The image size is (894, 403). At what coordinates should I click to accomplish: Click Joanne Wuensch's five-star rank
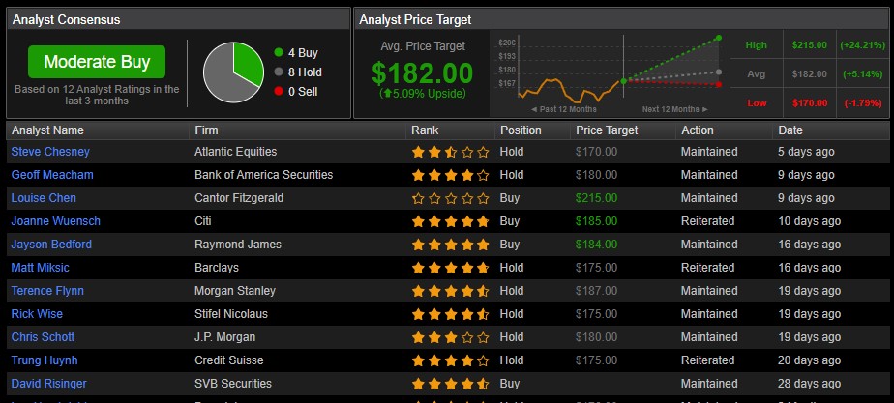point(451,221)
